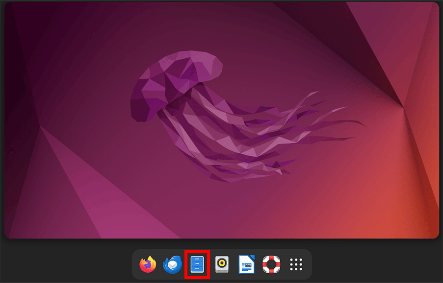This screenshot has height=283, width=443.
Task: Launch Rhythmbox music player
Action: pyautogui.click(x=222, y=264)
